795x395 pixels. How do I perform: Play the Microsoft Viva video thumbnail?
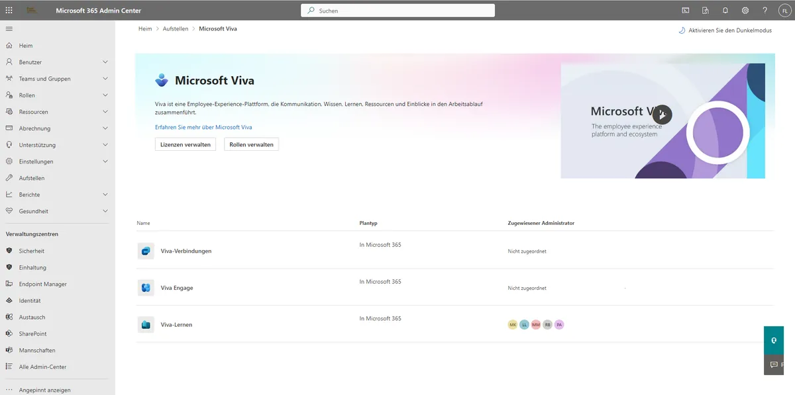(x=662, y=114)
